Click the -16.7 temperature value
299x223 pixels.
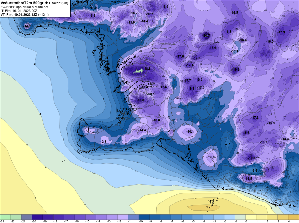tap(263, 142)
